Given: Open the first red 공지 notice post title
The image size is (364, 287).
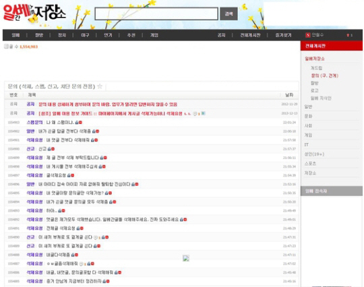Looking at the screenshot, I should tap(108, 104).
